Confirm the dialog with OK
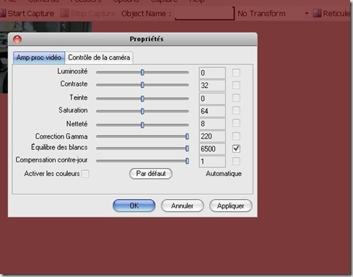Screen dimensions: 353x277 [134, 206]
